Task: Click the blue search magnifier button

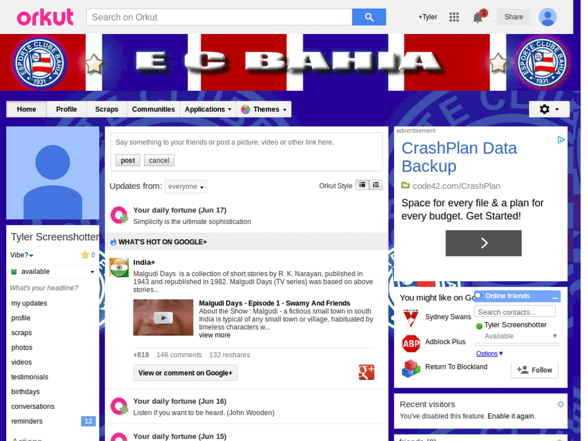Action: point(369,17)
